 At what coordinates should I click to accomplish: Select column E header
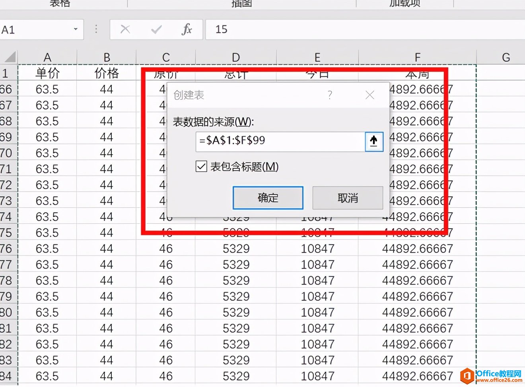[x=317, y=57]
